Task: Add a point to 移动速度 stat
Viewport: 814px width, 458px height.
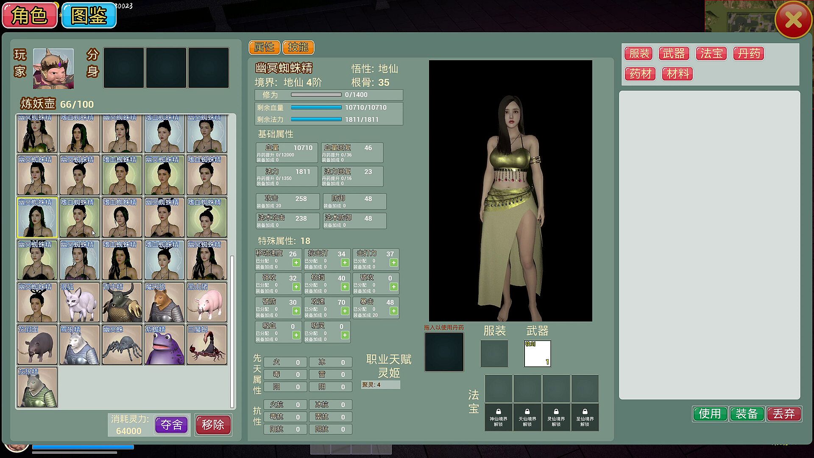Action: pyautogui.click(x=296, y=263)
